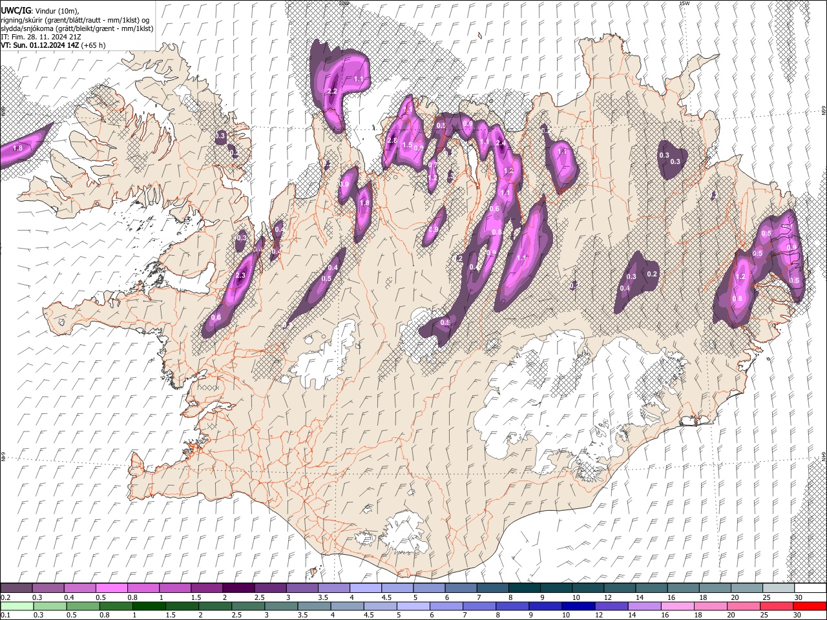Screen dimensions: 827x620
Task: Pick the light lavender 4–4.5 snow legend swatch
Action: [x=366, y=588]
